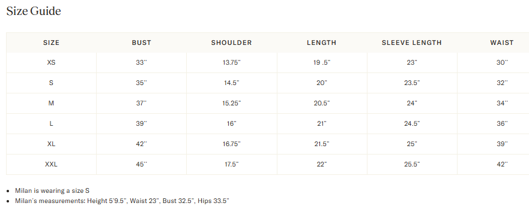Click the 24.5" sleeve length cell

coord(412,123)
